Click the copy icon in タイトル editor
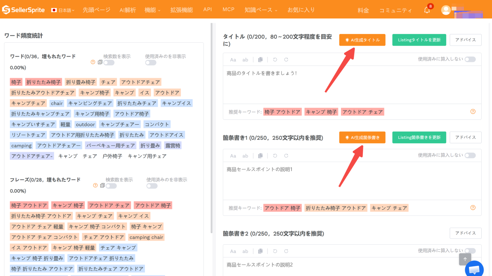Viewport: 492px width, 276px height. click(x=260, y=60)
